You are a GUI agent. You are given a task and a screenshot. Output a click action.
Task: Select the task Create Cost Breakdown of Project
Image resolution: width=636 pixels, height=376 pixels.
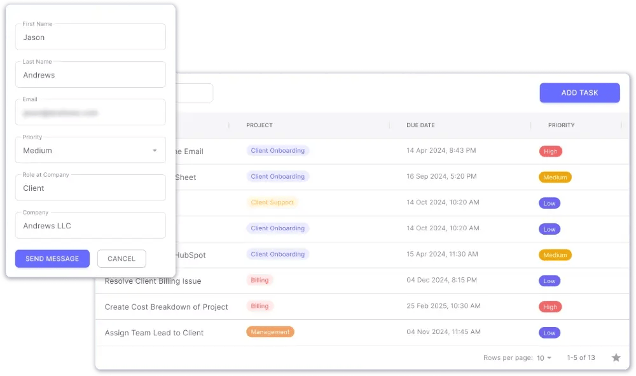pos(166,306)
